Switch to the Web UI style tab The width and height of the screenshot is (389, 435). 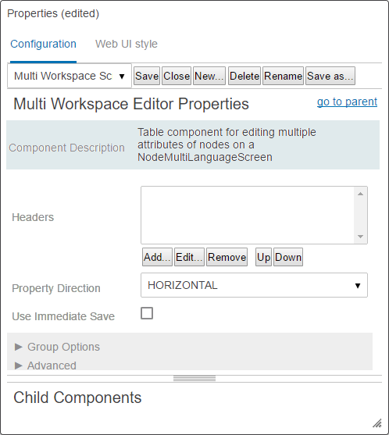[x=127, y=44]
